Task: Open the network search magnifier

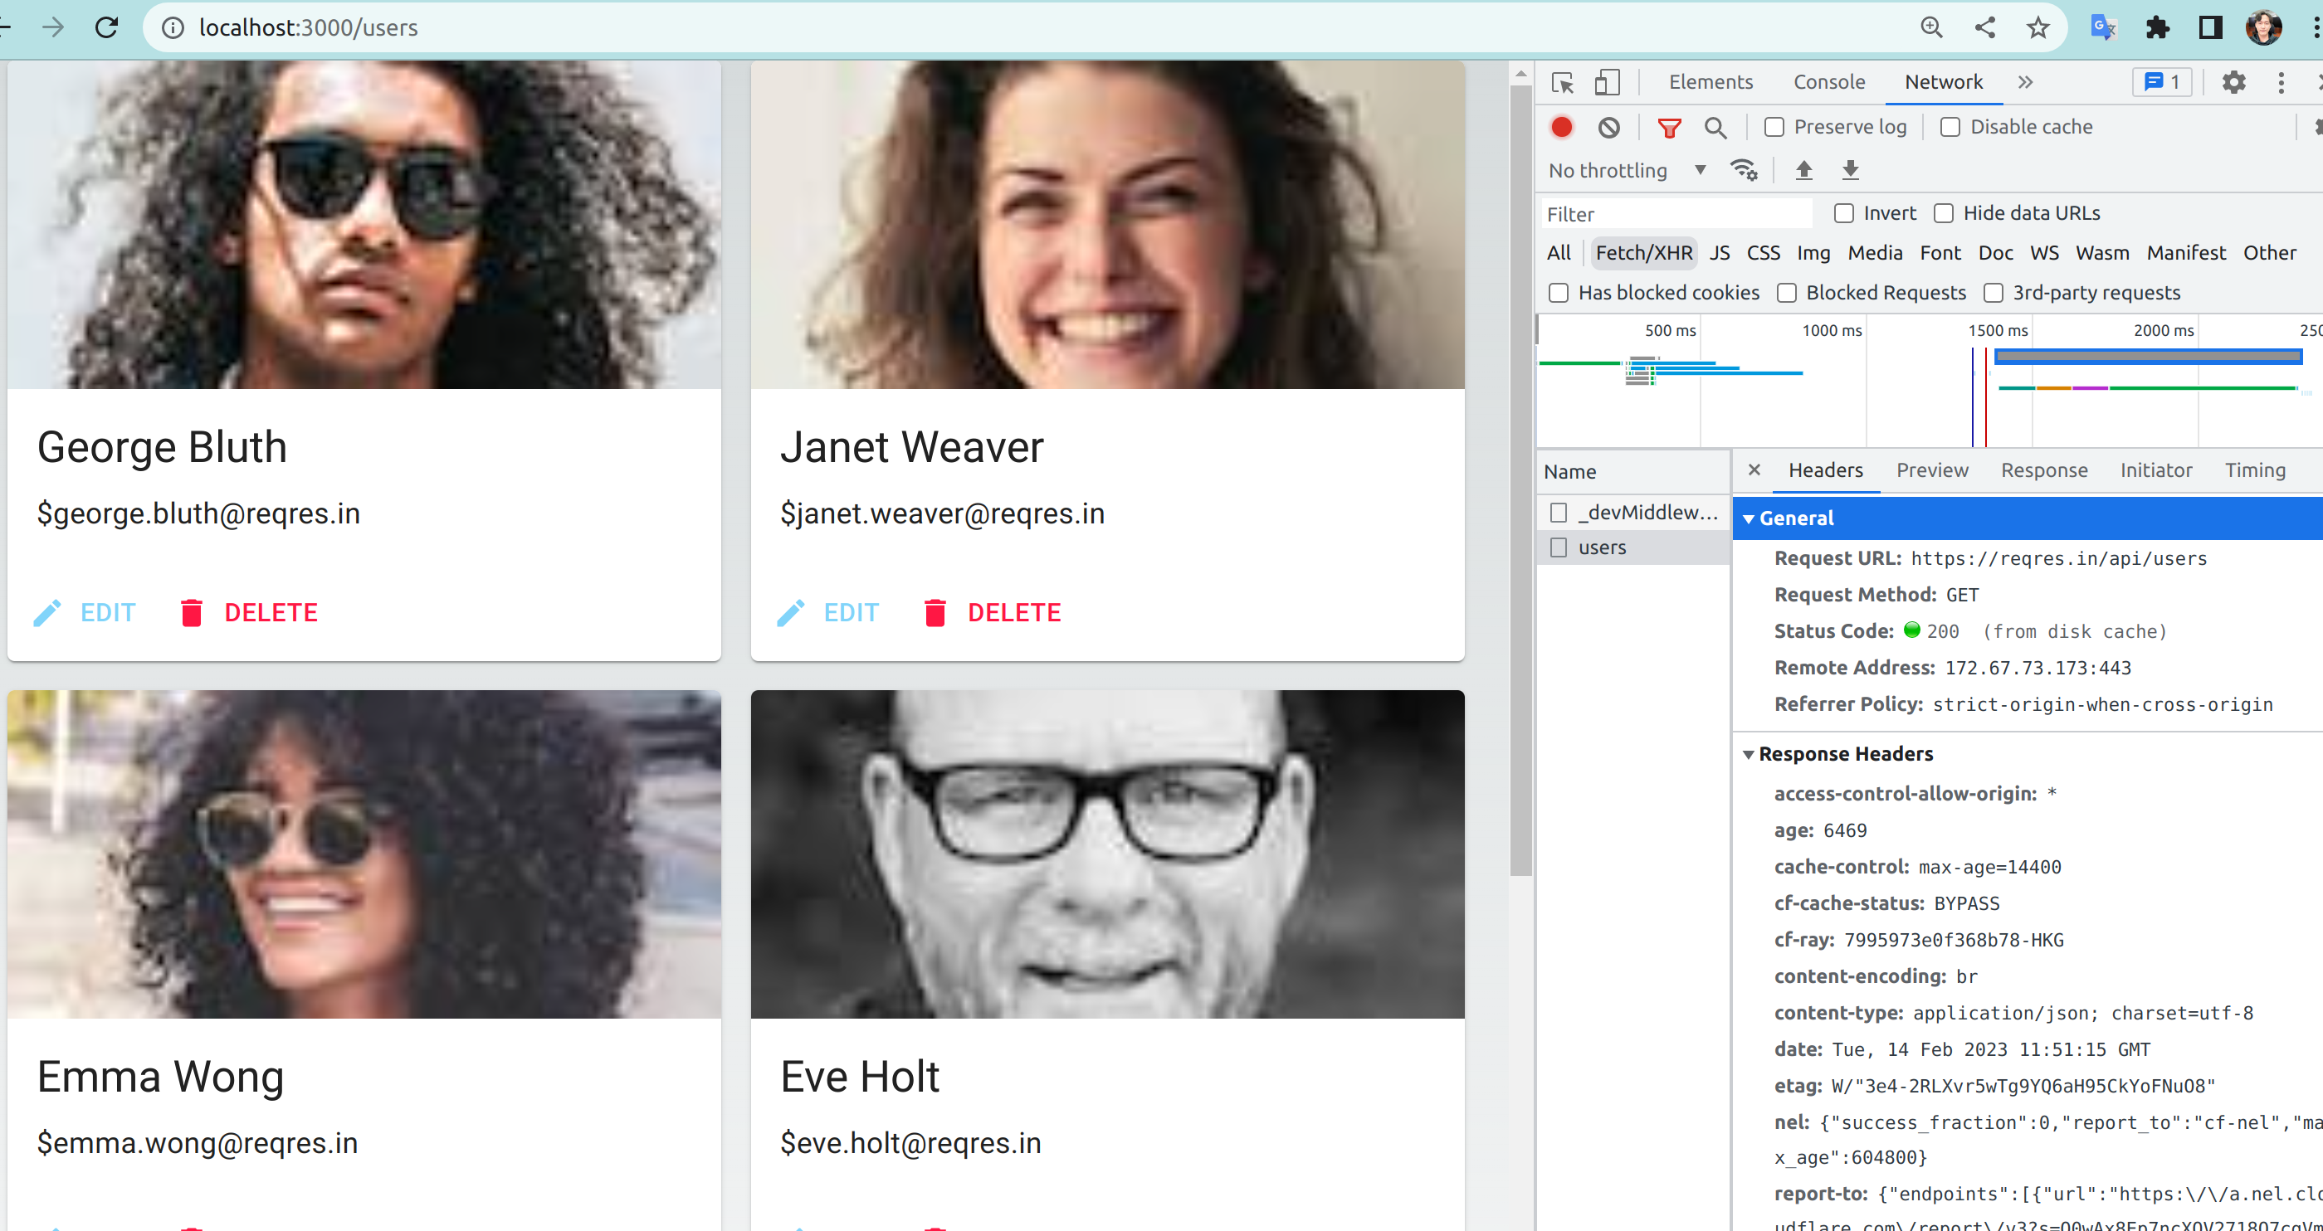Action: tap(1715, 128)
